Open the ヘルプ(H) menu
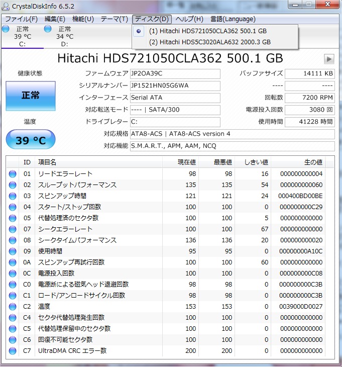 point(189,19)
